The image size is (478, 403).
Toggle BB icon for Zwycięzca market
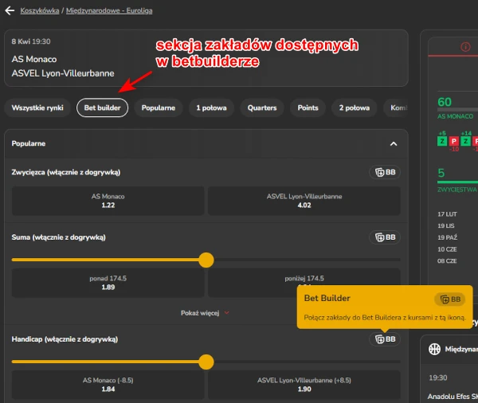(x=385, y=172)
